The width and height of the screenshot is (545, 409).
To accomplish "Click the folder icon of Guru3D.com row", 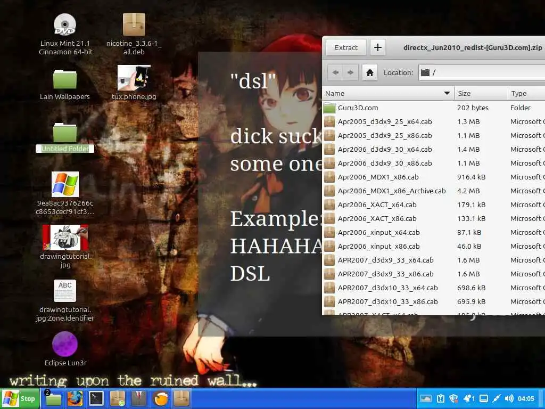I will coord(329,108).
